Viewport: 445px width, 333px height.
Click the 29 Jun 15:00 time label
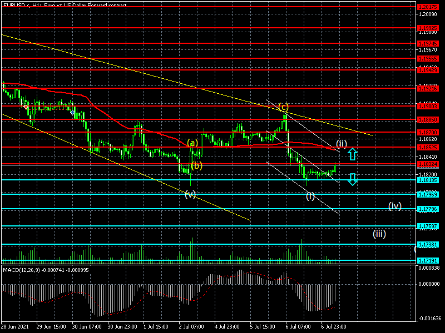coord(51,327)
